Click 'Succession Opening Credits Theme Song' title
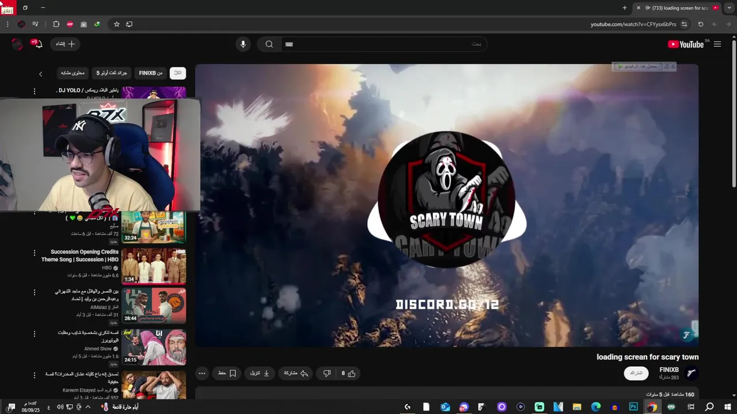The width and height of the screenshot is (737, 414). coord(80,256)
